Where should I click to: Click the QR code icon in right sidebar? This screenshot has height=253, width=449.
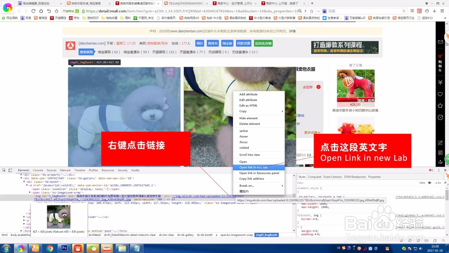coord(440,153)
